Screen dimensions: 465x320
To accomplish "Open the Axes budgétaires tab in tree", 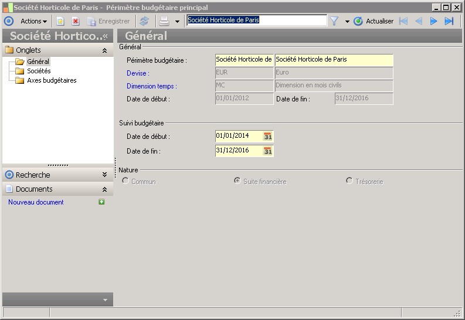I will (x=52, y=80).
